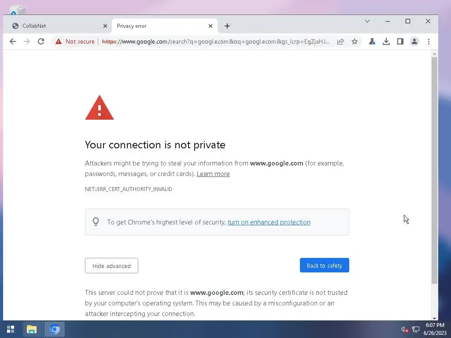Open File Explorer from the taskbar
This screenshot has width=451, height=338.
click(x=32, y=329)
